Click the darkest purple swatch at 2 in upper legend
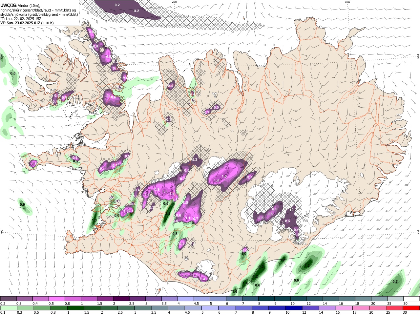420x315 pixels. (121, 299)
